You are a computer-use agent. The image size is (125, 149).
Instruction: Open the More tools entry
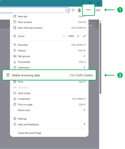(x=49, y=110)
